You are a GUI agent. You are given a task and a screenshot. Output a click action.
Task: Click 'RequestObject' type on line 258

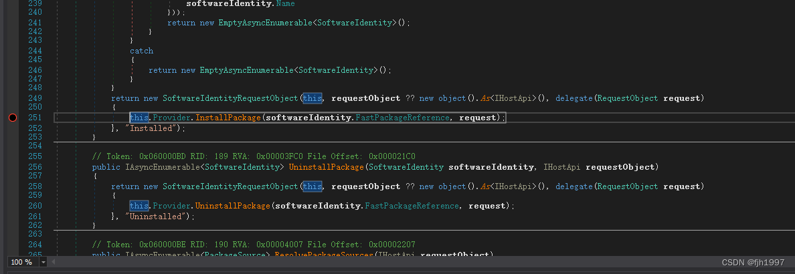[x=628, y=186]
